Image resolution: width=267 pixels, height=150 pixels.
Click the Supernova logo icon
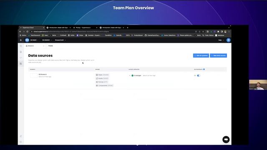21,40
